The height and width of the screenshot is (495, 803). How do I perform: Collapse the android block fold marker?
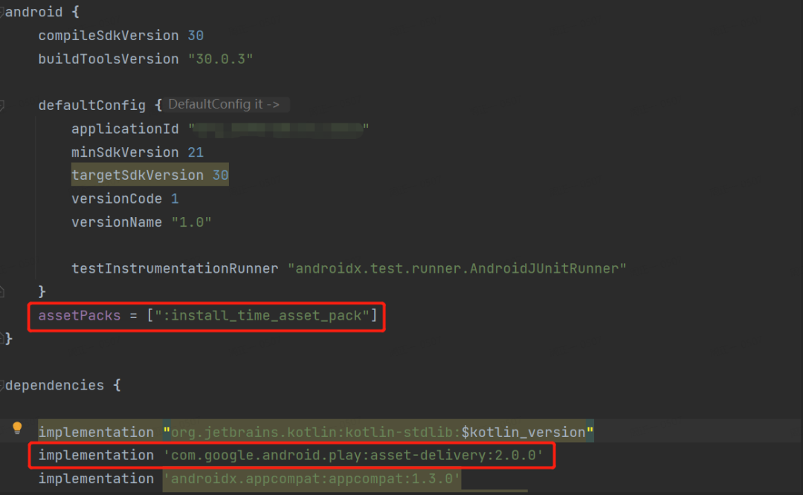1,12
